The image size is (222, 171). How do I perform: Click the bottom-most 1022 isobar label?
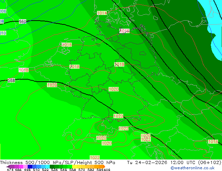pos(95,157)
